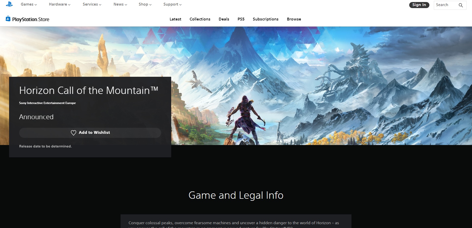Open the News dropdown
The image size is (472, 228).
tap(120, 4)
